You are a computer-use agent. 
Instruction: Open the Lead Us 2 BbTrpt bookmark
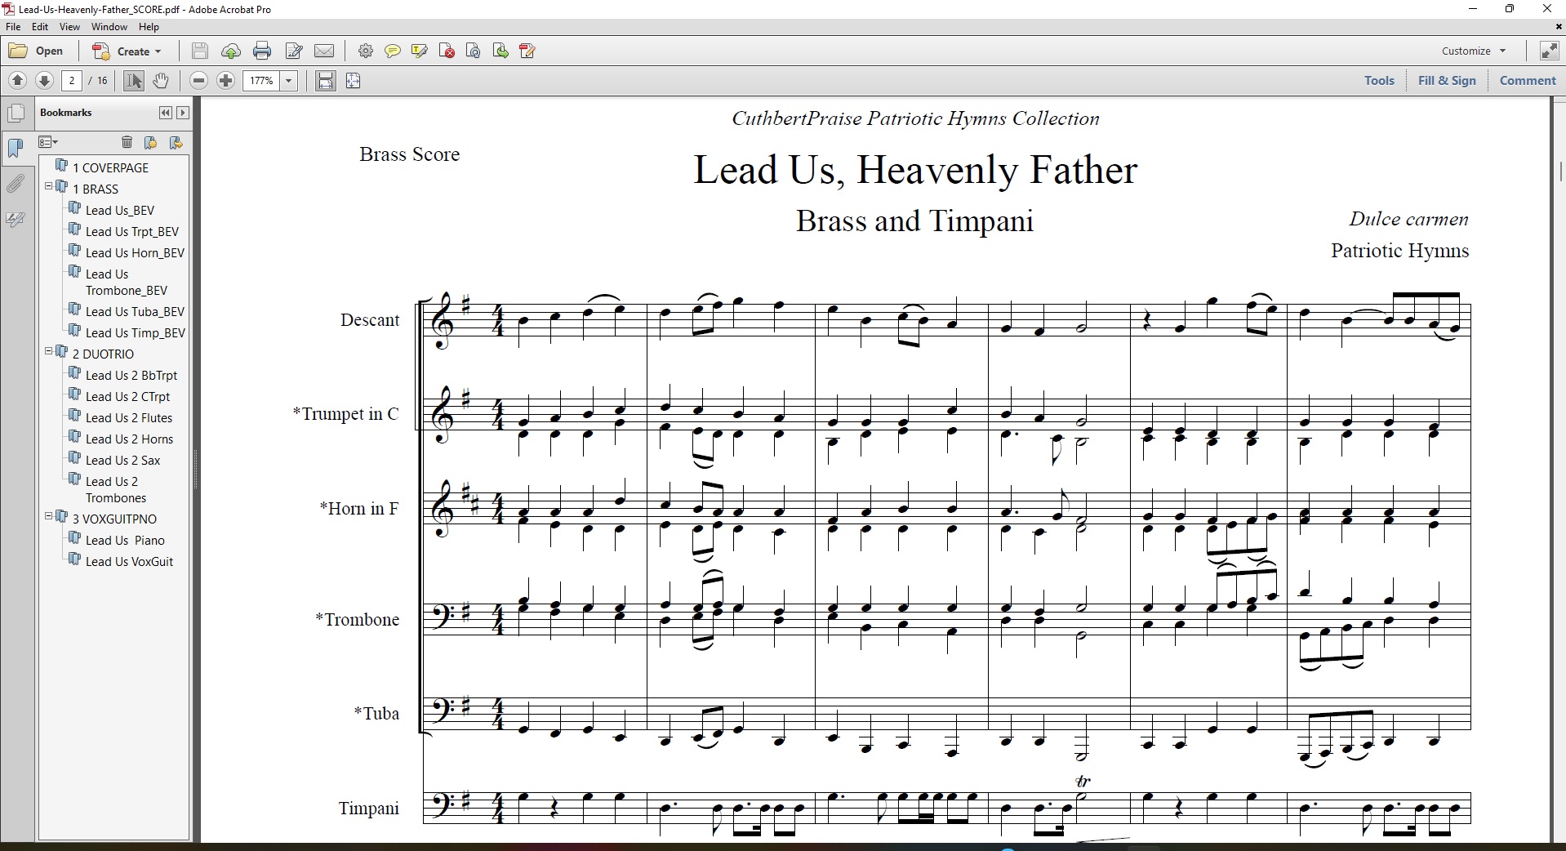(131, 376)
